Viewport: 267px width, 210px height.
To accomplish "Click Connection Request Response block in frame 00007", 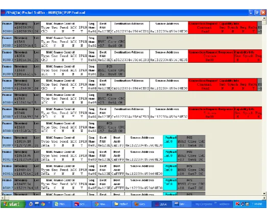I will coord(211,113).
